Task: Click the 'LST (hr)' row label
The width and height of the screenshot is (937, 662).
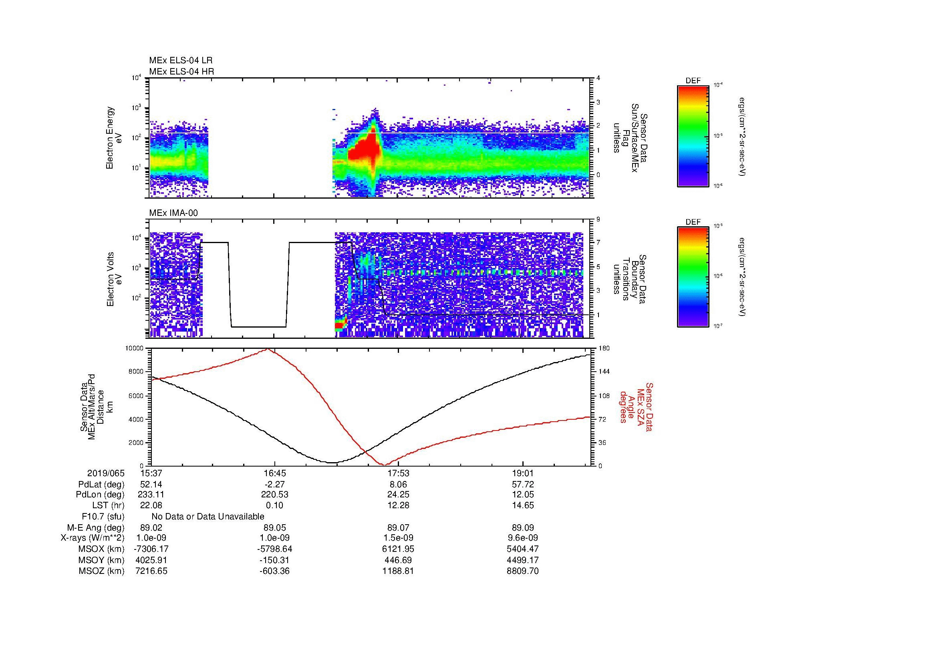Action: 108,505
